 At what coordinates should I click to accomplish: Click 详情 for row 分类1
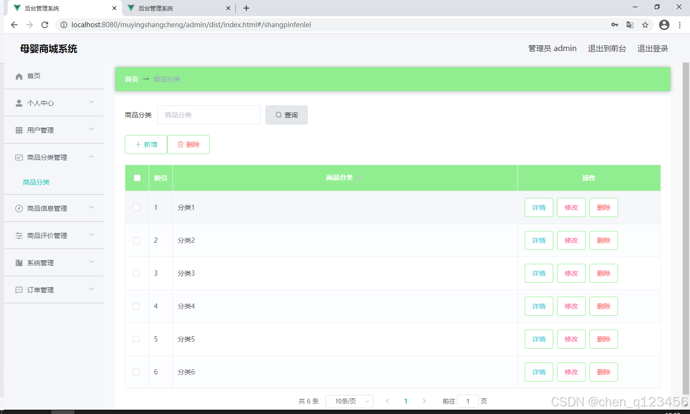pos(539,207)
